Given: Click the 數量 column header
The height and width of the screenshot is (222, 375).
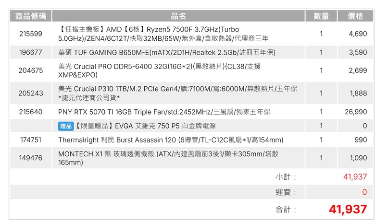Looking at the screenshot, I should pyautogui.click(x=321, y=16).
